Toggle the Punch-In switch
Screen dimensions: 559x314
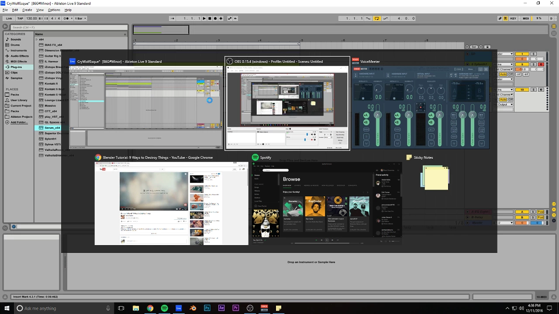click(368, 18)
